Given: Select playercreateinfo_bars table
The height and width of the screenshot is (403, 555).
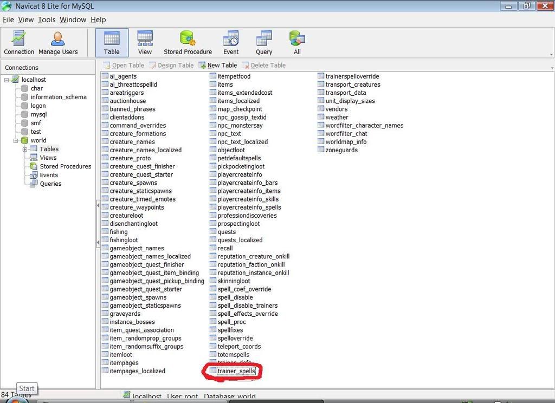Looking at the screenshot, I should click(x=243, y=183).
